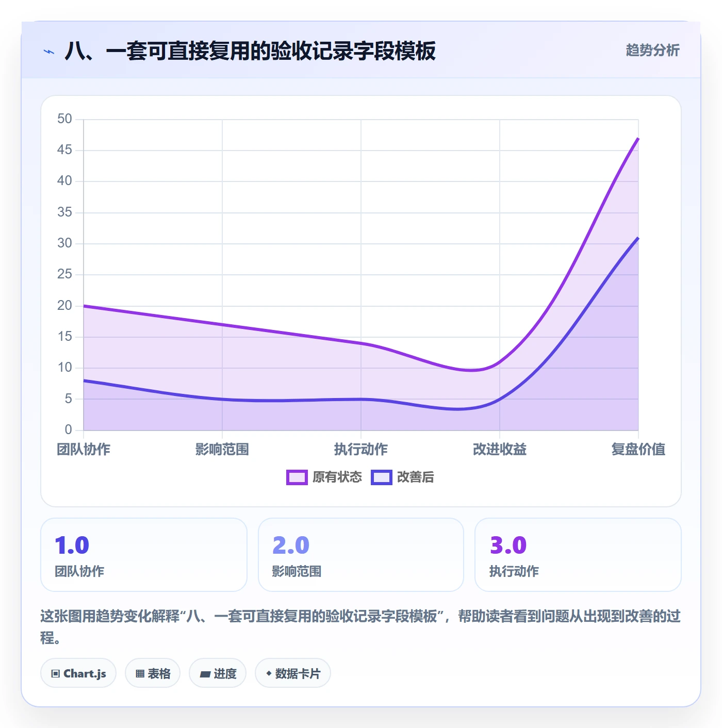
Task: Select the 表格 tag chip
Action: coord(153,673)
